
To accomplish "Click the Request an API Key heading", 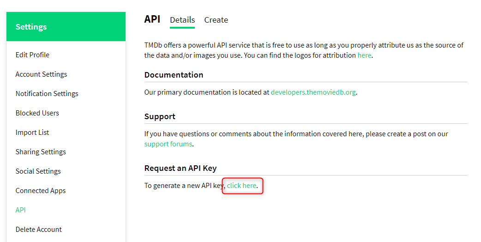I will pyautogui.click(x=180, y=168).
